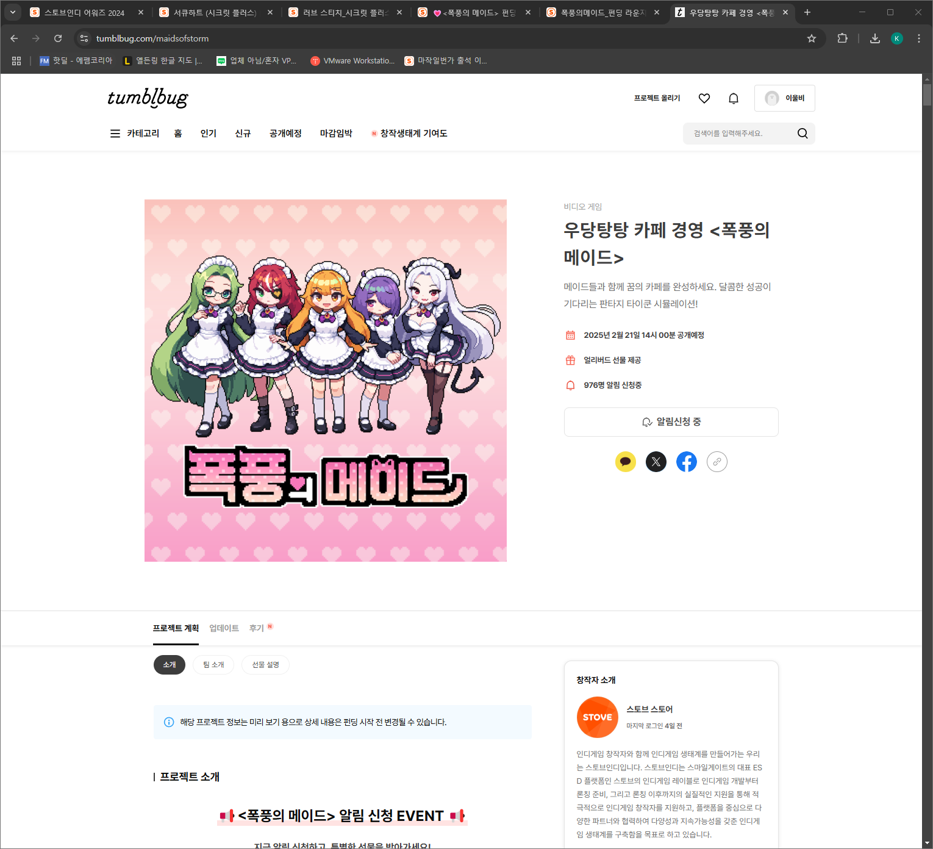Open 핫딜 - 에펨코리아 bookmark
The width and height of the screenshot is (933, 849).
click(x=76, y=61)
